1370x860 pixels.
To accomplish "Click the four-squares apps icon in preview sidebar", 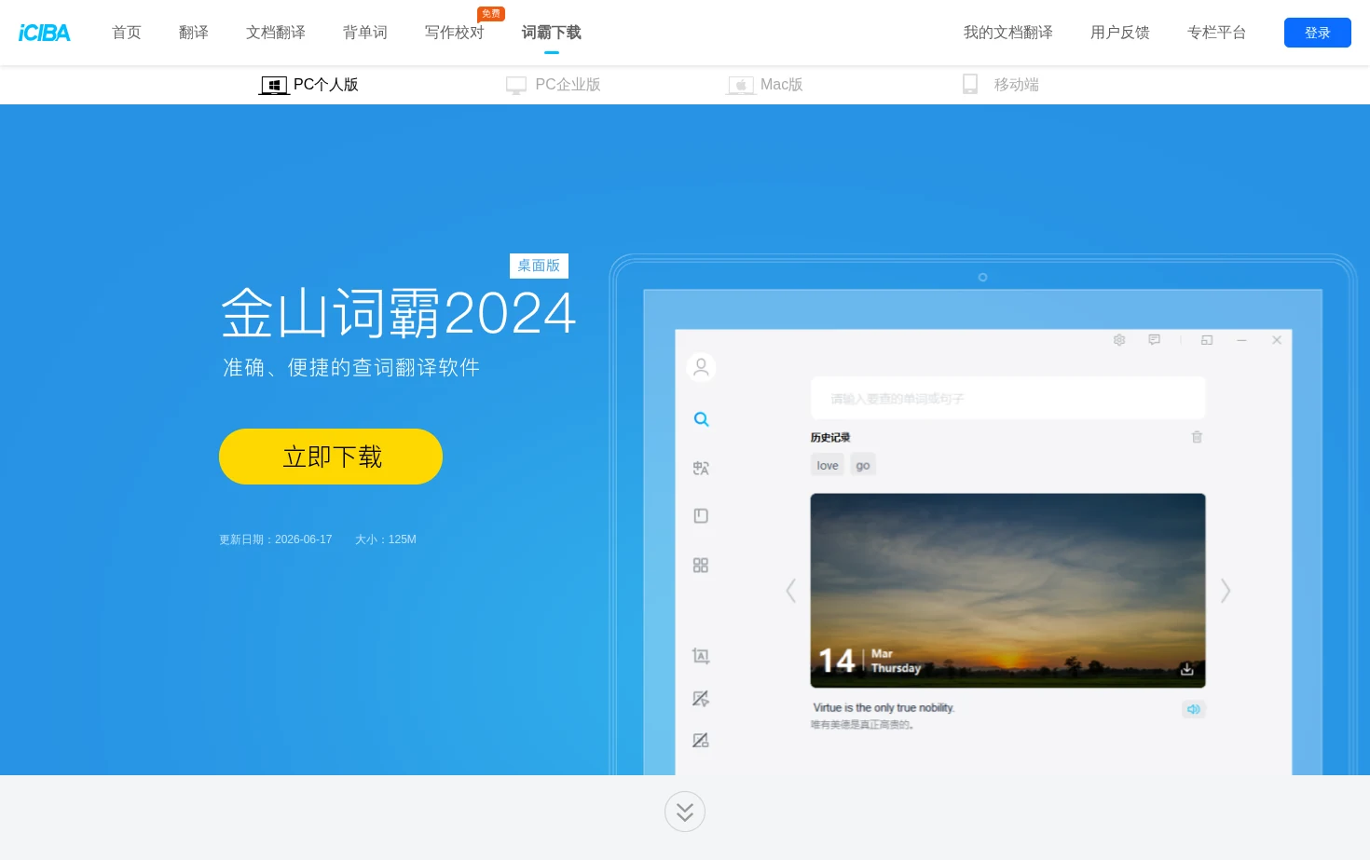I will 701,566.
